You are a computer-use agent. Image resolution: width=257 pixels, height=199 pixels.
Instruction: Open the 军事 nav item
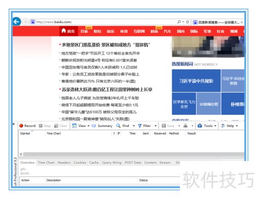tap(207, 31)
